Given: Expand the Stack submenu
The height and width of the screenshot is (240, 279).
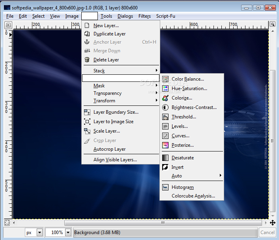Looking at the screenshot, I should pyautogui.click(x=120, y=70).
